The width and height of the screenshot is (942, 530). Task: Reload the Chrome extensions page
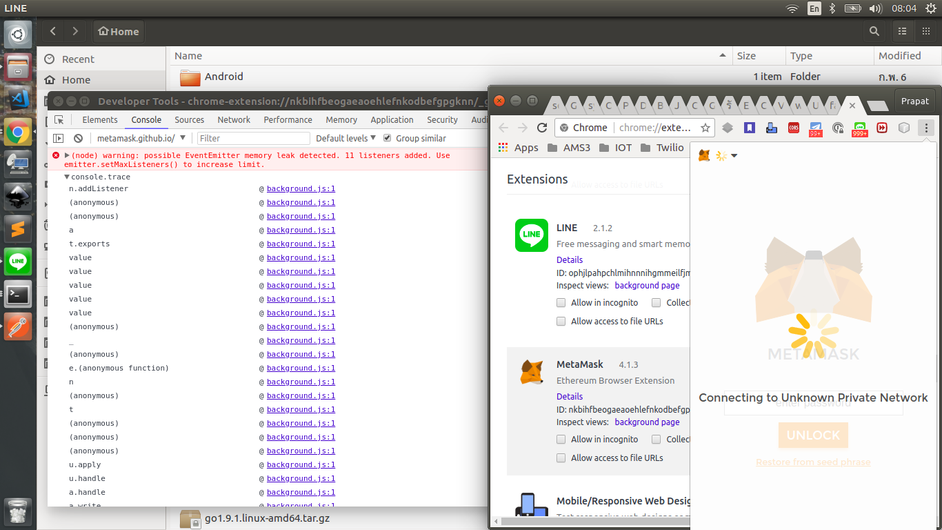pyautogui.click(x=542, y=128)
